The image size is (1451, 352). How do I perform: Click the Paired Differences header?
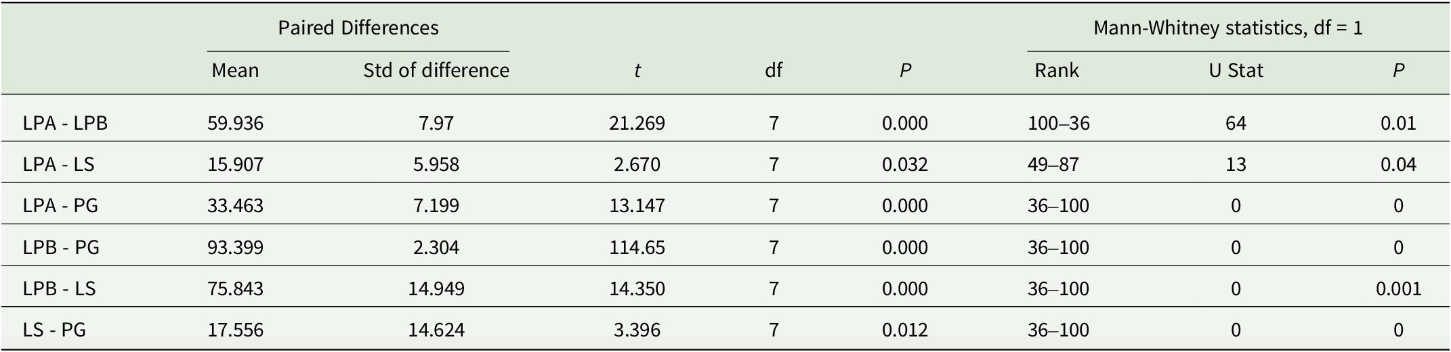coord(358,28)
